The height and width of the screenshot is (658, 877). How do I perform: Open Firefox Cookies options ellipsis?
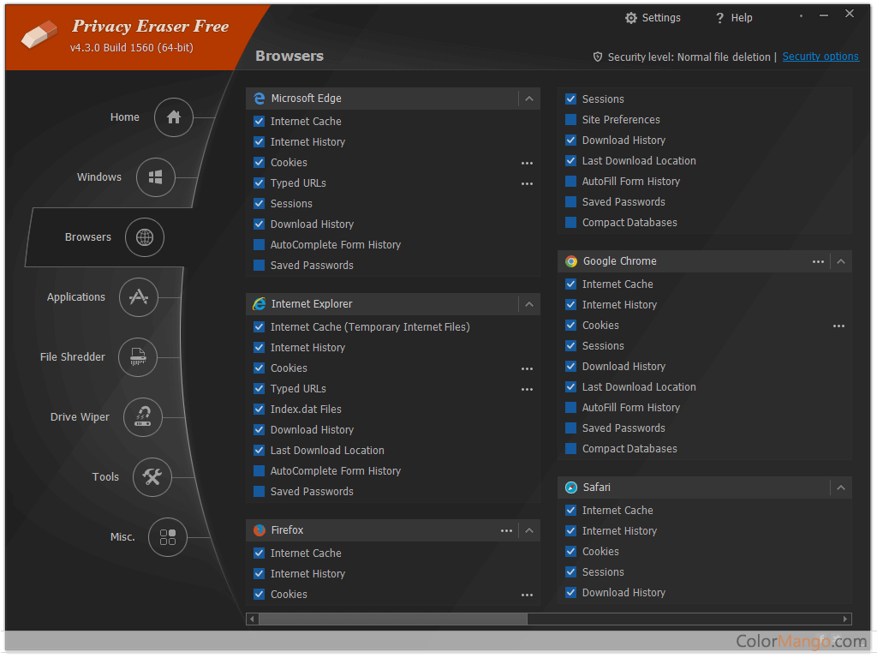click(x=527, y=595)
